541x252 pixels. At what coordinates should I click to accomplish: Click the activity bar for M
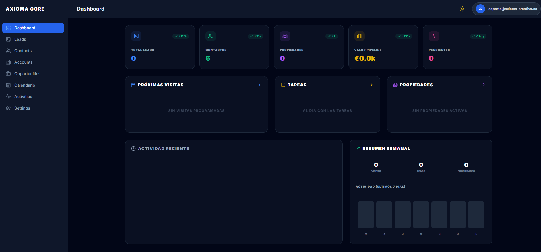coord(366,215)
